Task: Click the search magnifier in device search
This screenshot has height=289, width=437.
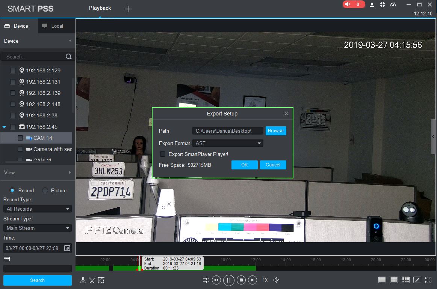Action: click(68, 57)
